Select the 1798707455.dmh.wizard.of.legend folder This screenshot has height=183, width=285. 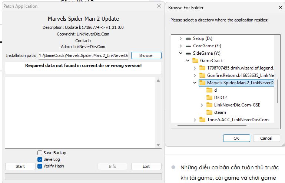(x=240, y=68)
